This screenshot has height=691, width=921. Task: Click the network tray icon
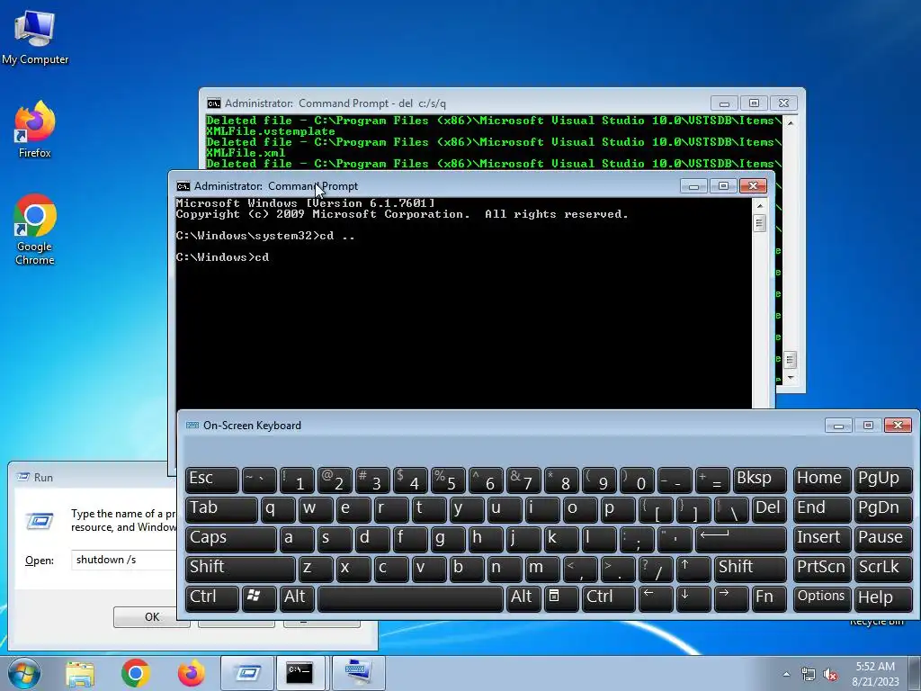809,675
